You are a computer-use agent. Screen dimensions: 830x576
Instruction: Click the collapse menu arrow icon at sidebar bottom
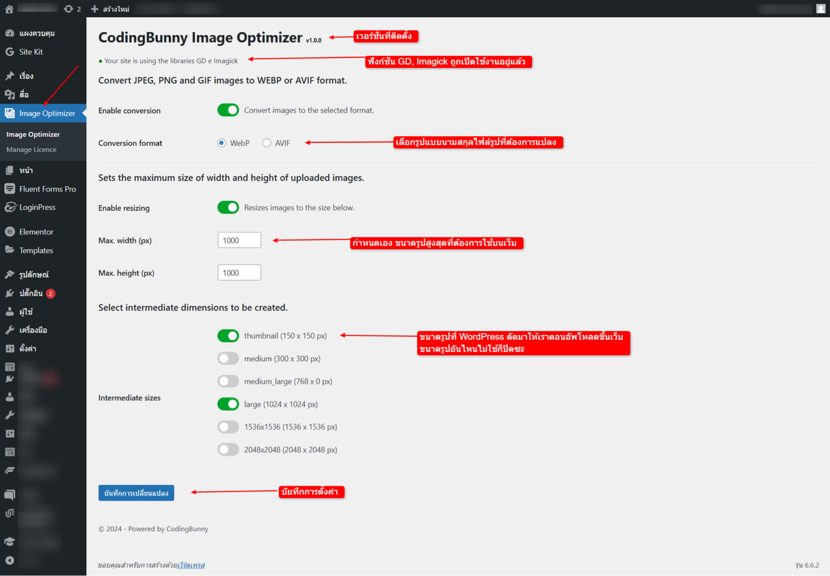pyautogui.click(x=10, y=560)
